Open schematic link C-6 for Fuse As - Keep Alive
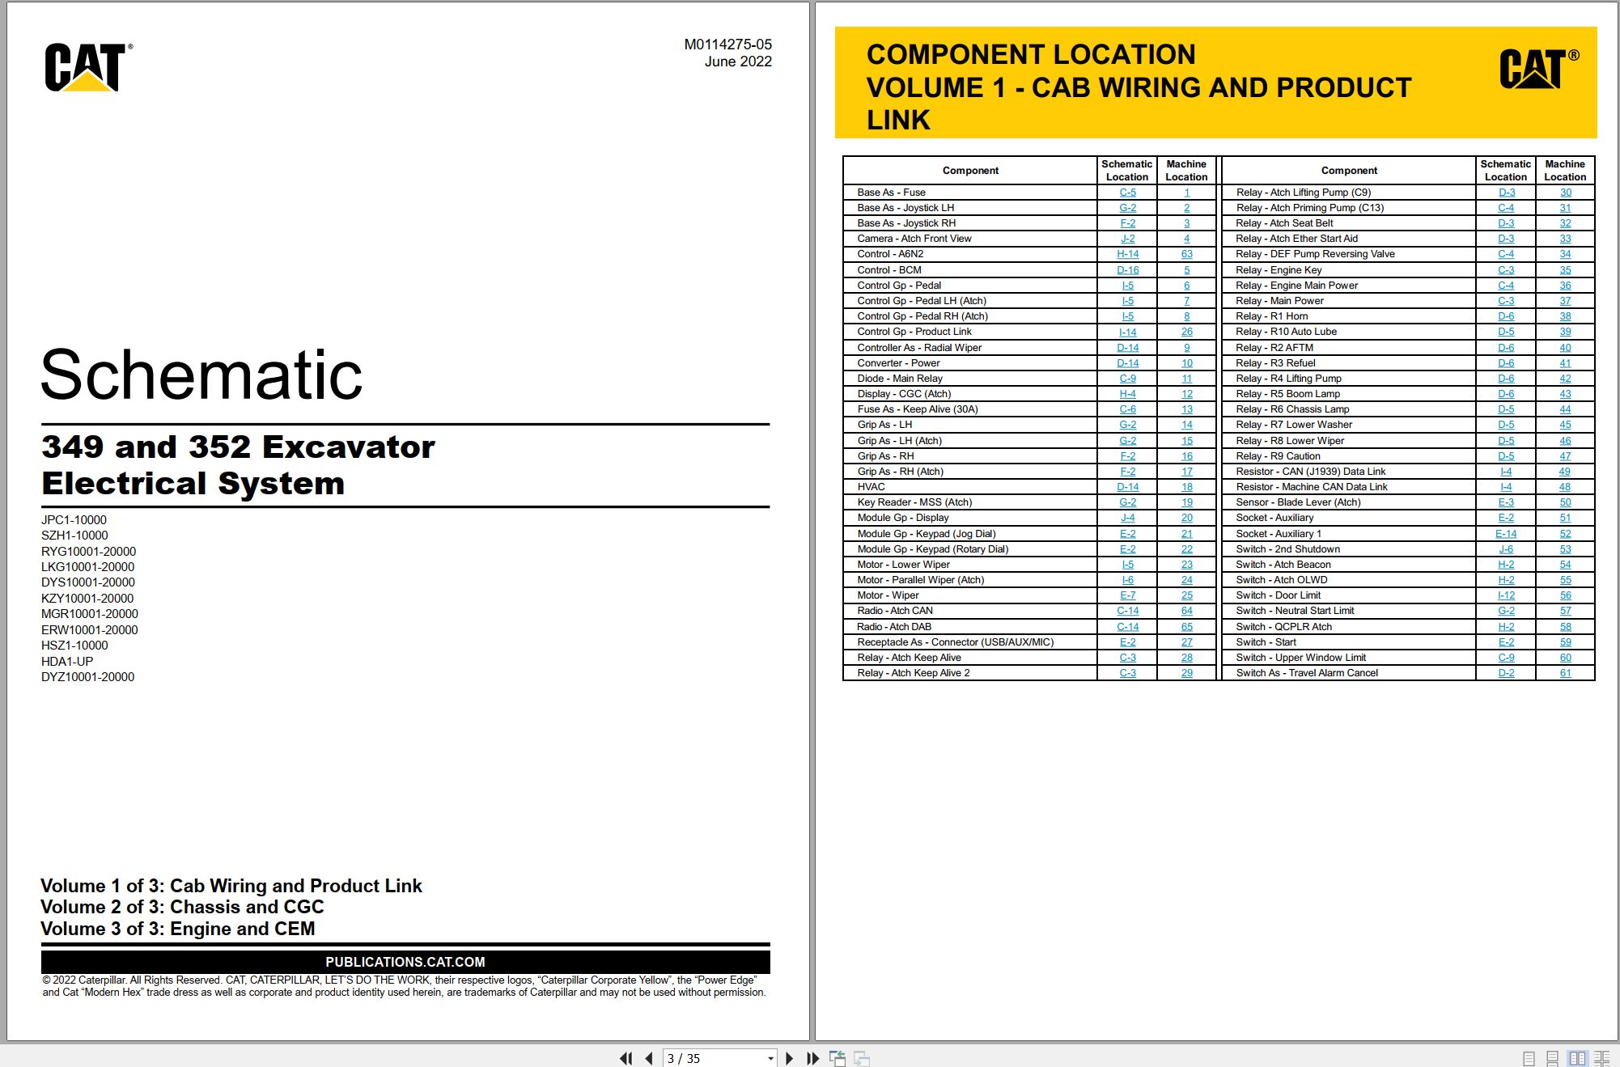 [x=1127, y=409]
